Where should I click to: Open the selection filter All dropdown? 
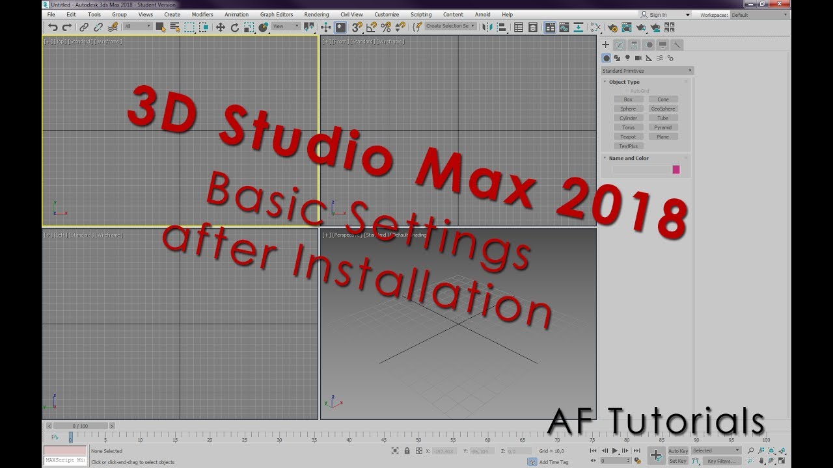138,27
